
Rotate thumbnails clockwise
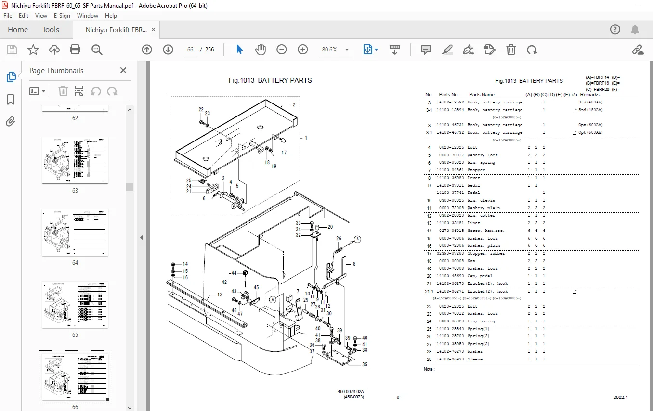click(x=112, y=91)
